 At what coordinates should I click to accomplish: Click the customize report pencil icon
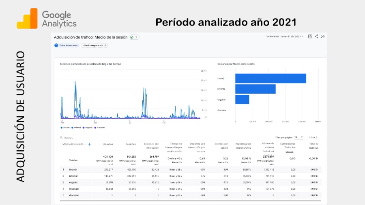pos(310,36)
